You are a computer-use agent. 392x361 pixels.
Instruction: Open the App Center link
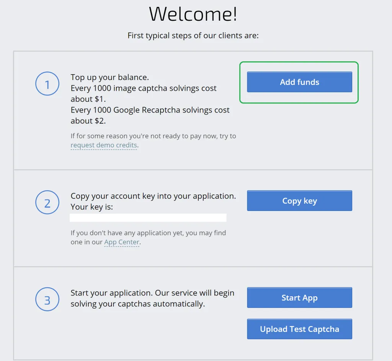pyautogui.click(x=122, y=242)
